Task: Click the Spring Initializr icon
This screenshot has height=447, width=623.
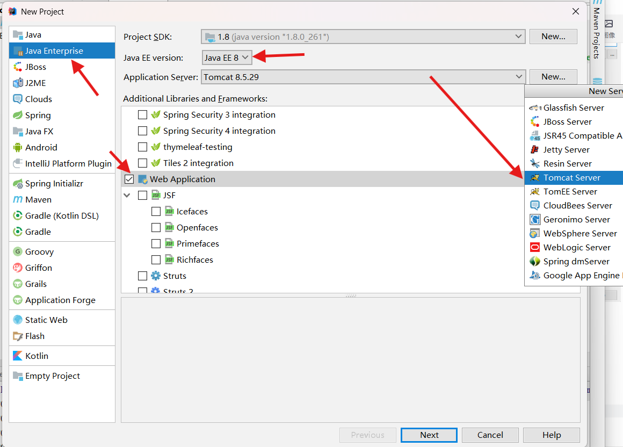Action: tap(18, 184)
